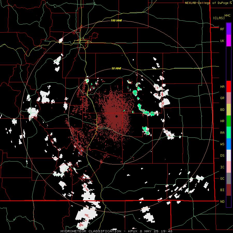Viewport: 233px width, 233px height.
Task: Click the RA legend label
Action: click(x=222, y=133)
